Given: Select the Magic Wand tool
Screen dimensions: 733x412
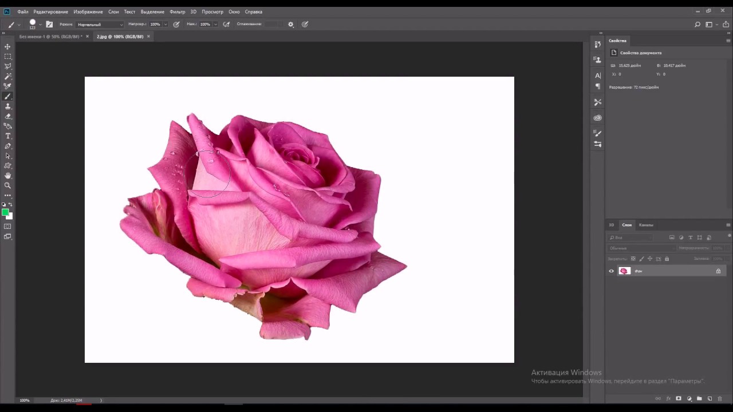Looking at the screenshot, I should coord(8,76).
